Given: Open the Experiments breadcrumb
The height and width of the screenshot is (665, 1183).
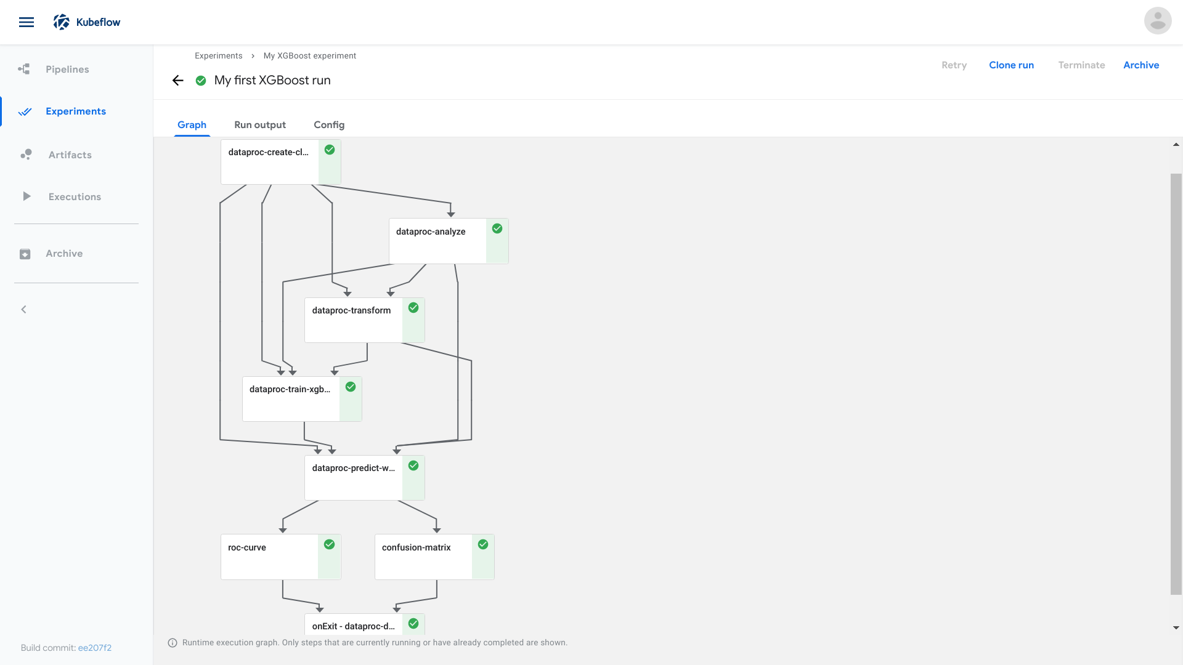Looking at the screenshot, I should point(218,55).
